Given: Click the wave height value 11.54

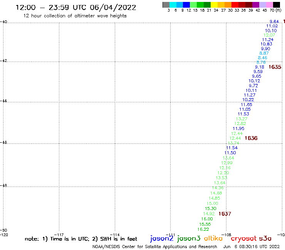Looking at the screenshot, I should [232, 148].
